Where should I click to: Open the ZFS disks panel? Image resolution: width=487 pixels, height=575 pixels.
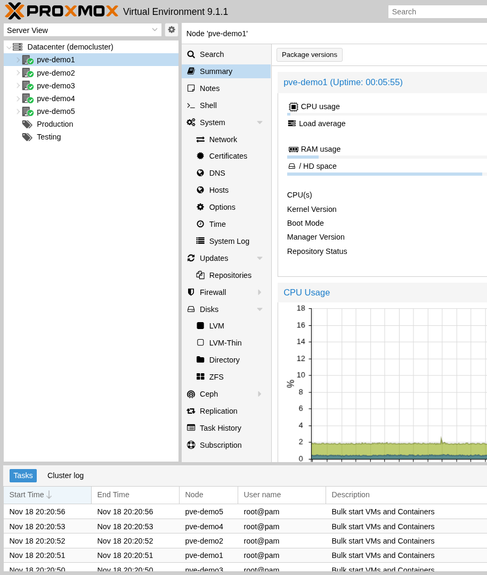(x=216, y=376)
